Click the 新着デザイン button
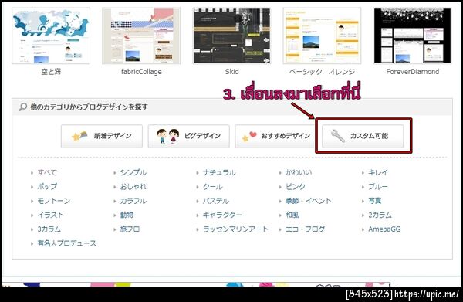Image resolution: width=463 pixels, height=302 pixels. point(102,136)
